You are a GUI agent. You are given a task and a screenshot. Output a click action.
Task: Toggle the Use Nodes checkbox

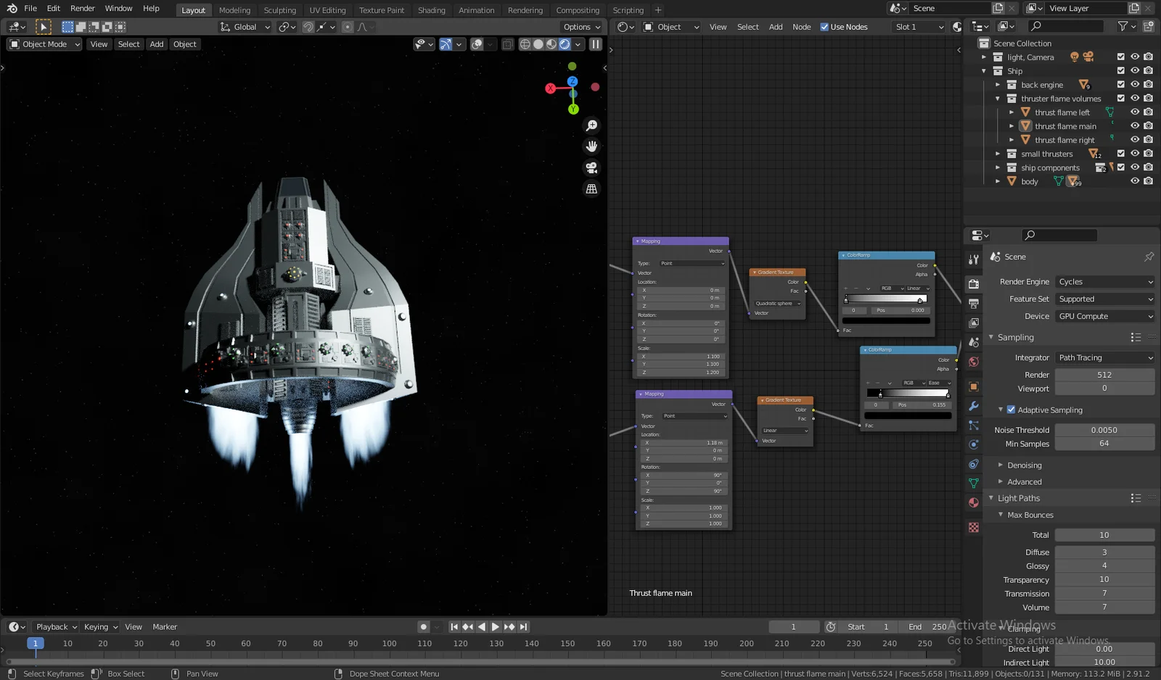click(x=824, y=27)
